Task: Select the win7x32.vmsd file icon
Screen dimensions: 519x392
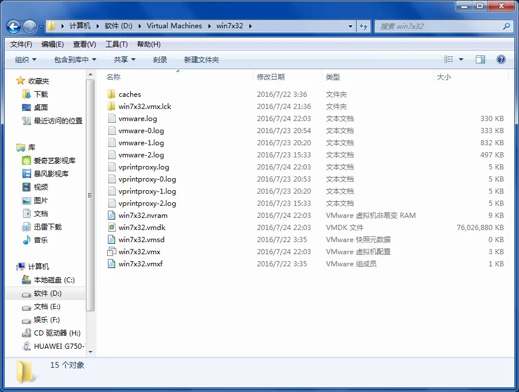Action: point(112,240)
